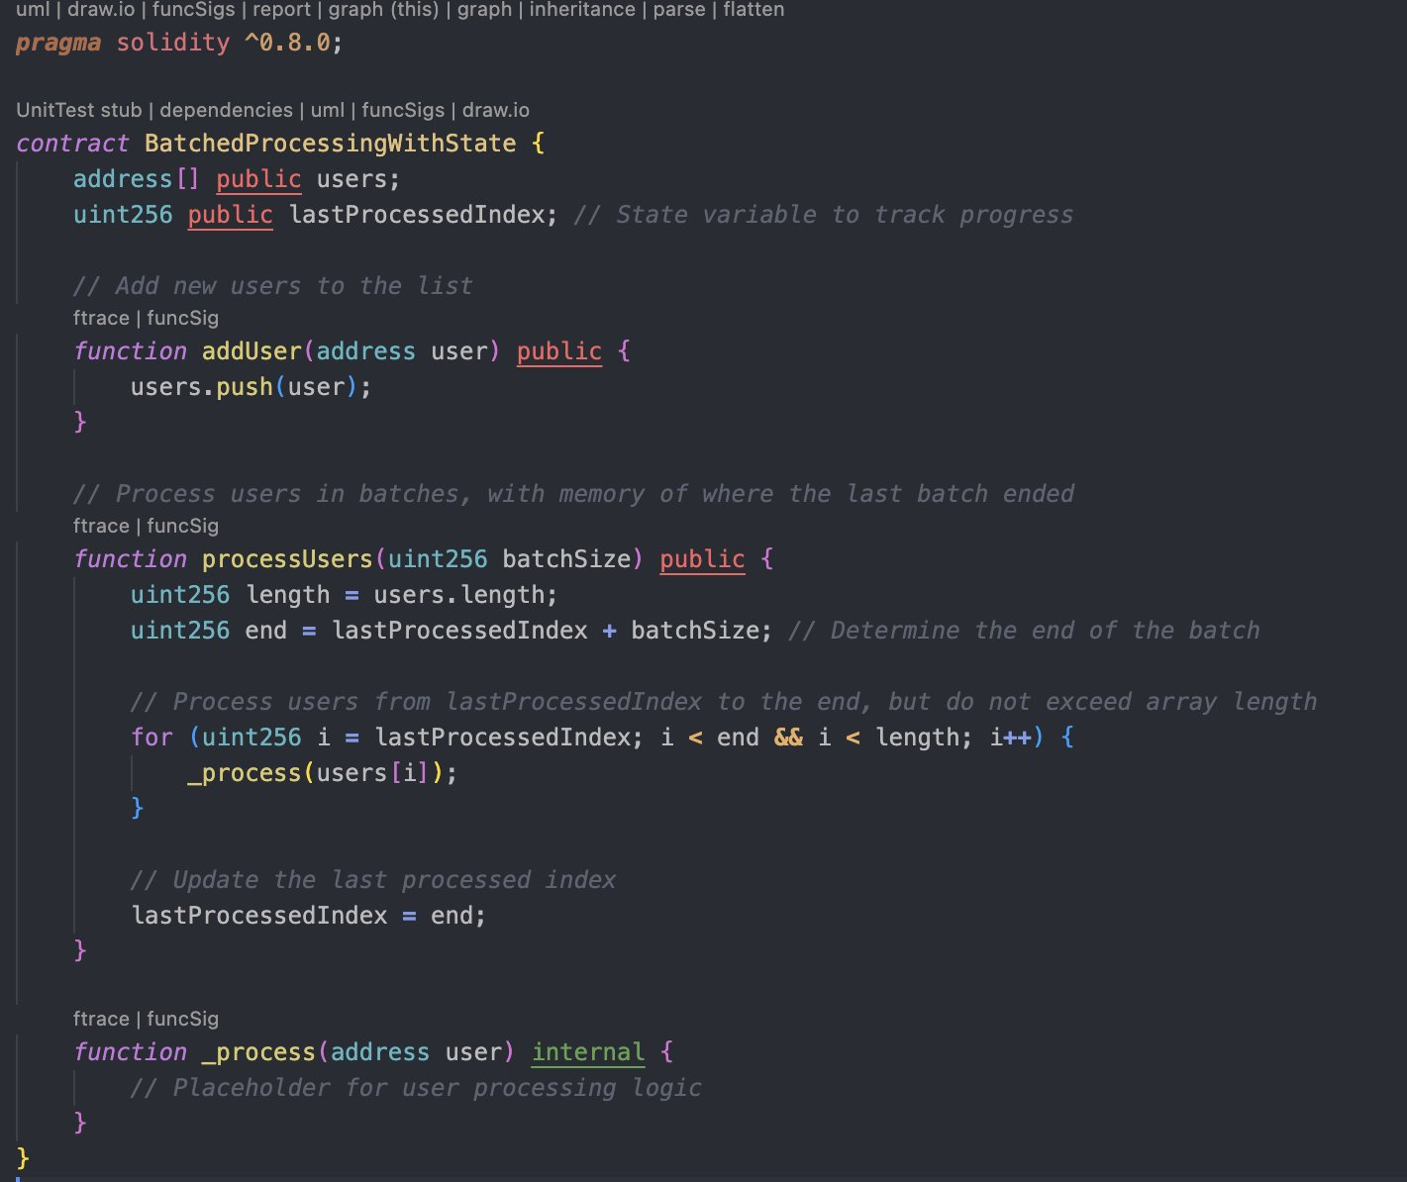1407x1182 pixels.
Task: Place the cursor on the 'users.push(user);' statement
Action: (251, 387)
